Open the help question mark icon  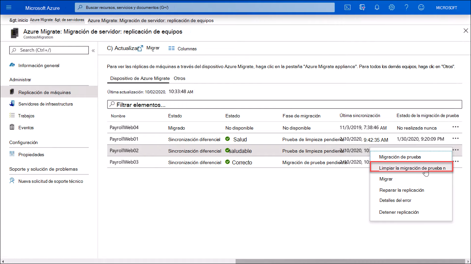(406, 7)
